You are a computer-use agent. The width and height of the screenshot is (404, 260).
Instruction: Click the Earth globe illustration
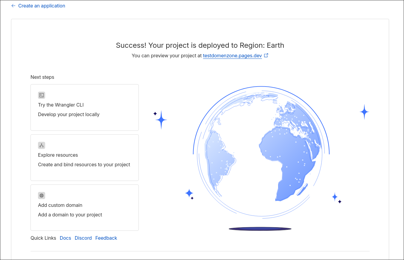(261, 152)
